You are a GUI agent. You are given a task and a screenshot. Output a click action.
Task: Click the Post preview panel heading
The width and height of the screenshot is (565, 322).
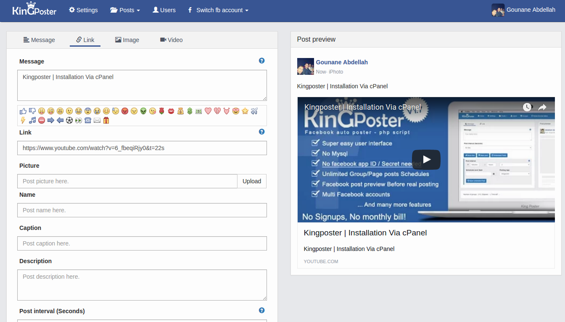pyautogui.click(x=316, y=39)
